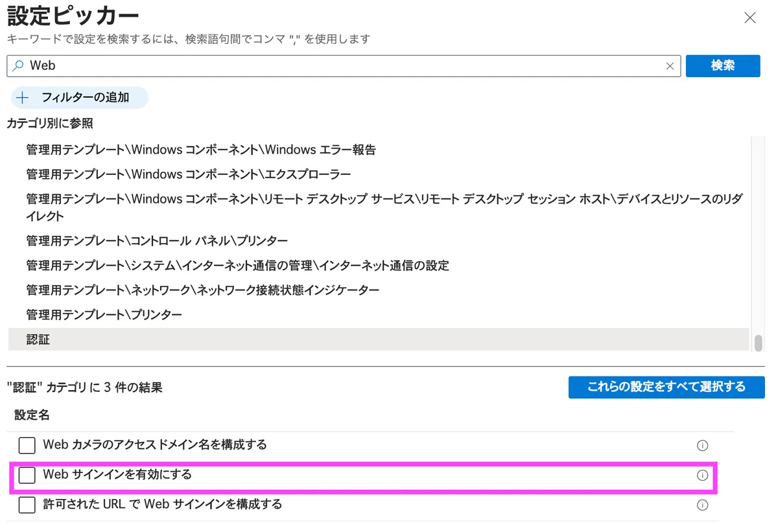Enable the Web サインインを有効にする checkbox
Screen dimensions: 778x532
point(27,475)
